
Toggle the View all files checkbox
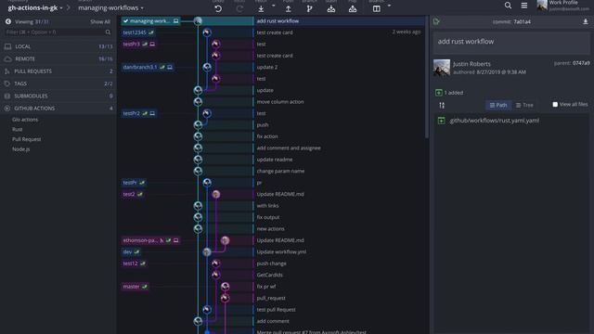(555, 104)
